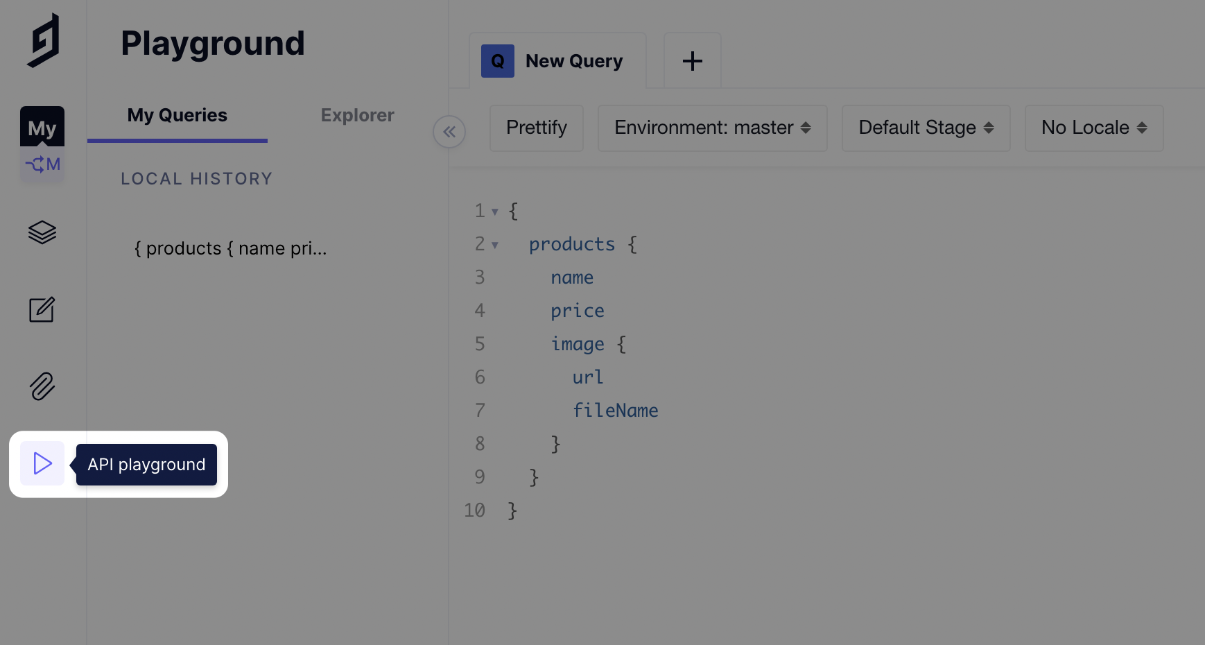Collapse the sidebar with double chevron
Image resolution: width=1205 pixels, height=645 pixels.
(449, 132)
